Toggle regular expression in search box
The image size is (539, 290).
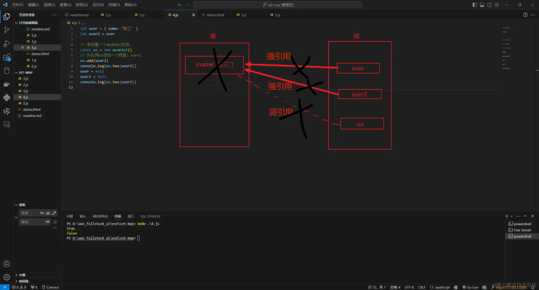click(x=54, y=213)
